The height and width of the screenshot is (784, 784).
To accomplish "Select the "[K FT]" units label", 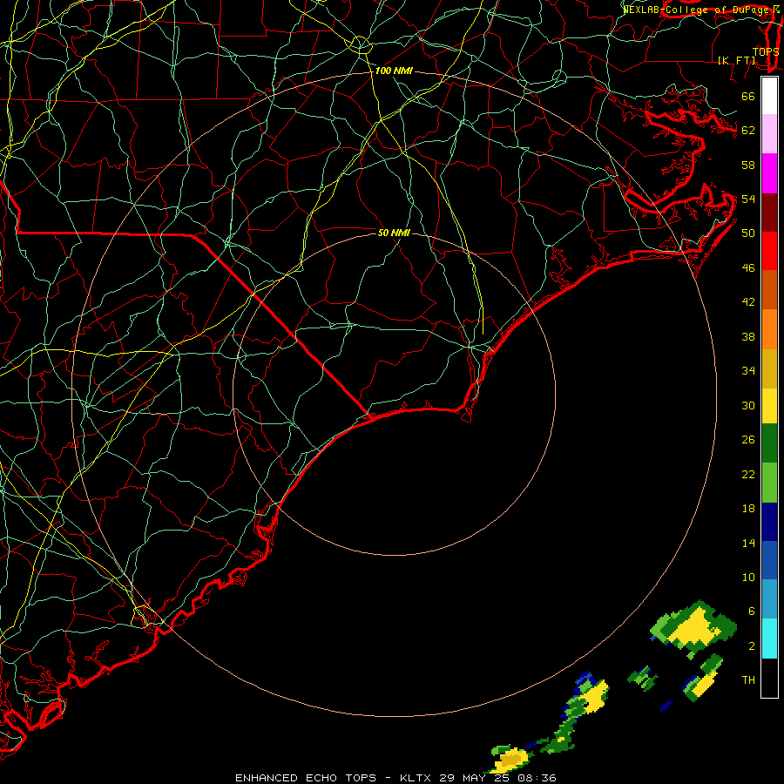I will [x=737, y=61].
